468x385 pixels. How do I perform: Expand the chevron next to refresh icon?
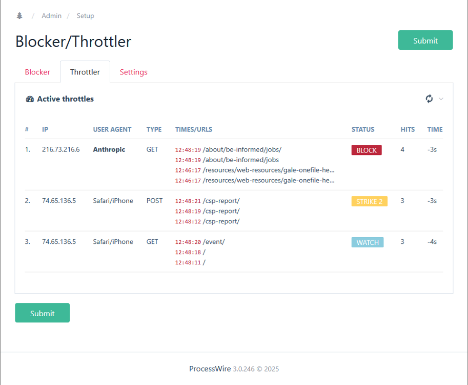[x=441, y=99]
